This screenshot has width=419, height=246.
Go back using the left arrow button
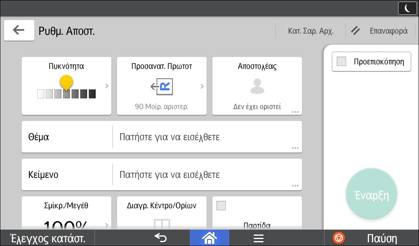[x=19, y=30]
